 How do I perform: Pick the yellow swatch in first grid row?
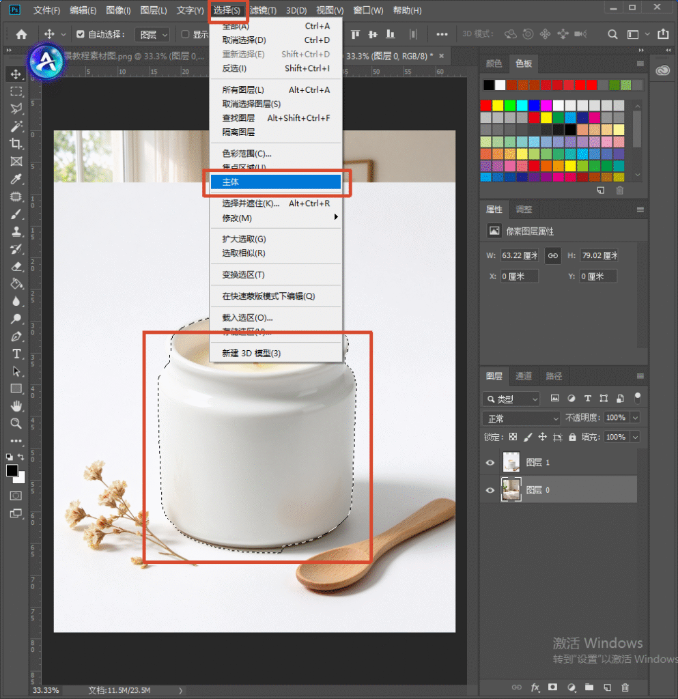point(498,105)
